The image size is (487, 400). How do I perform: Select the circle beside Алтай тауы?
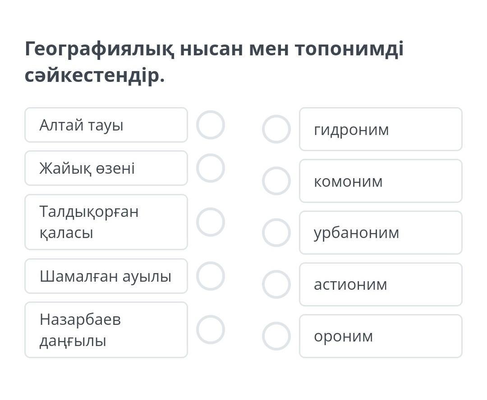(211, 125)
